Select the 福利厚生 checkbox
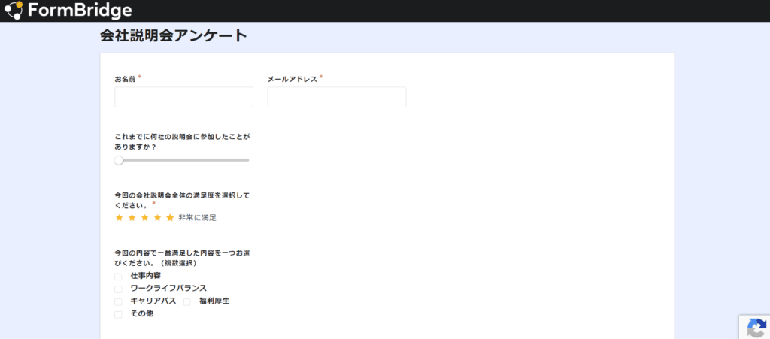Image resolution: width=770 pixels, height=339 pixels. pos(187,301)
